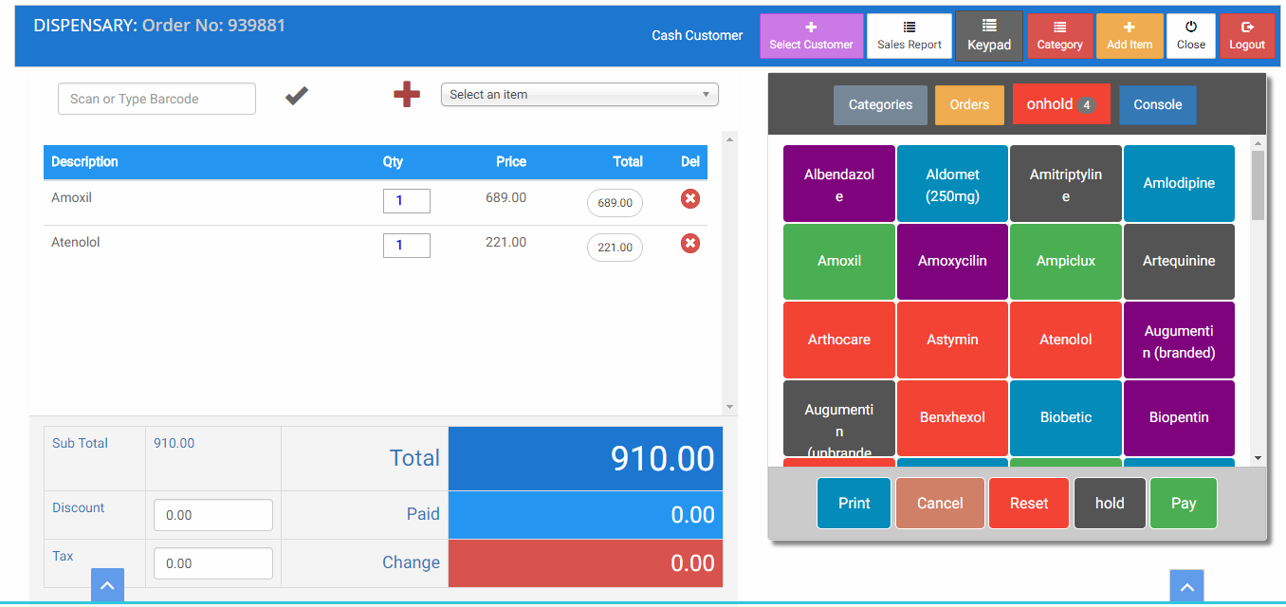Open the Sales Report
1286x607 pixels.
(x=909, y=36)
